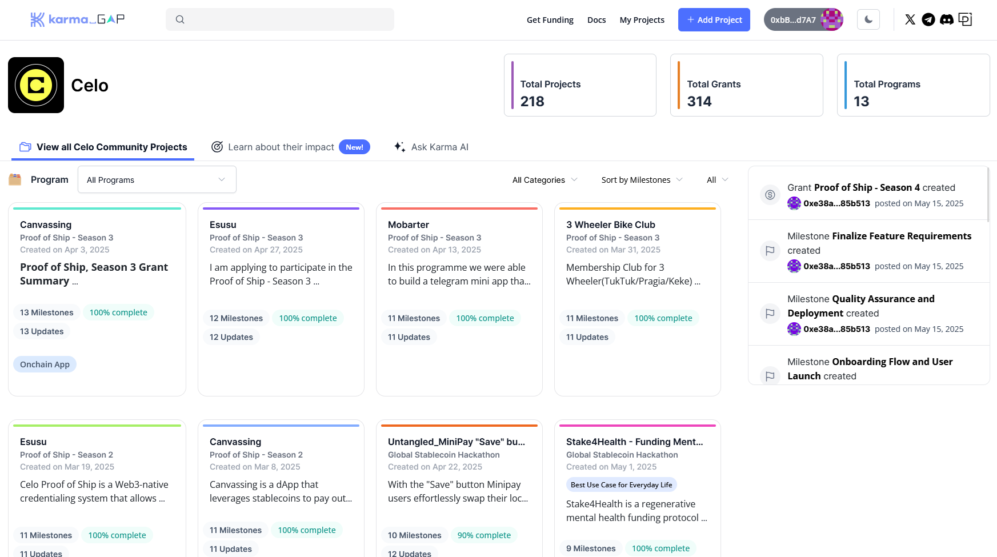Viewport: 997px width, 557px height.
Task: Switch to View all Celo Community Projects tab
Action: point(103,147)
